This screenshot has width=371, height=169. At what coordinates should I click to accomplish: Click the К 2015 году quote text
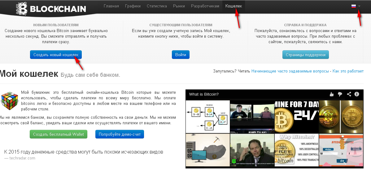coord(84,152)
